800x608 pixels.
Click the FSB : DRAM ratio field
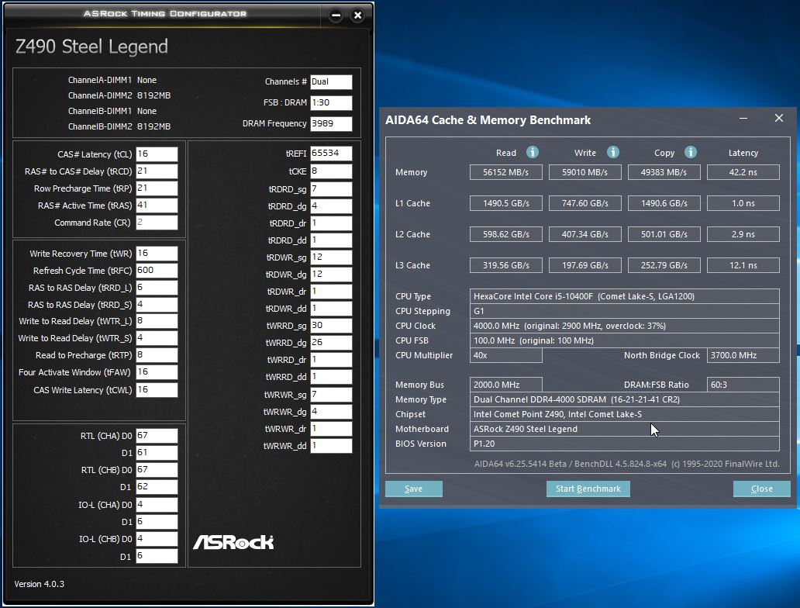pyautogui.click(x=331, y=102)
